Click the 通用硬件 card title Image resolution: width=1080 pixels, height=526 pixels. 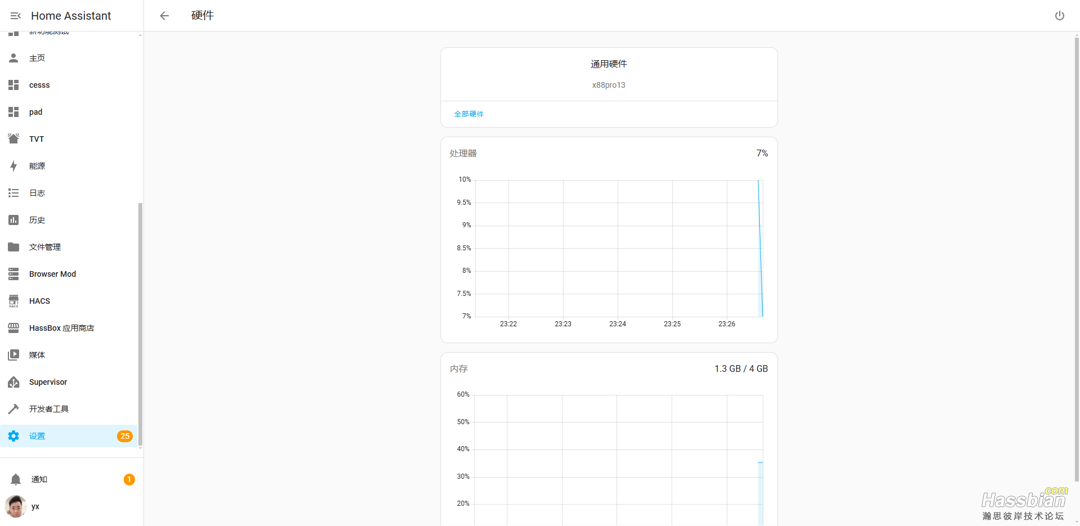pyautogui.click(x=609, y=64)
